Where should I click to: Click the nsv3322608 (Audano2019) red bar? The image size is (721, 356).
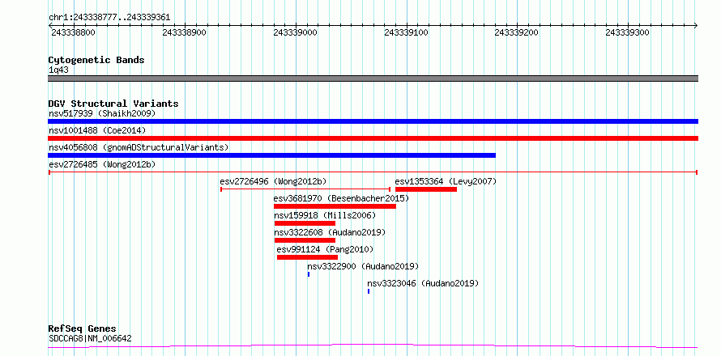pos(305,240)
